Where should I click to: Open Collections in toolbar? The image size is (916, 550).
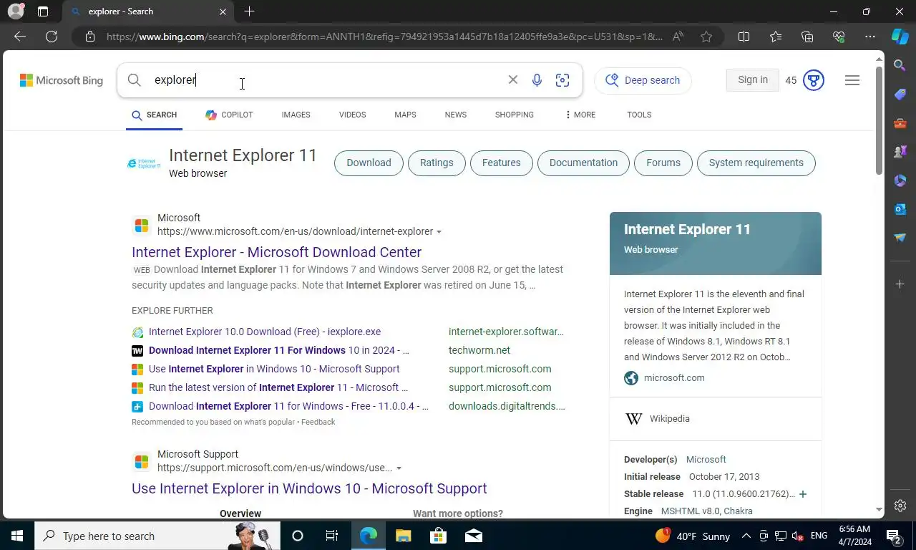click(807, 37)
